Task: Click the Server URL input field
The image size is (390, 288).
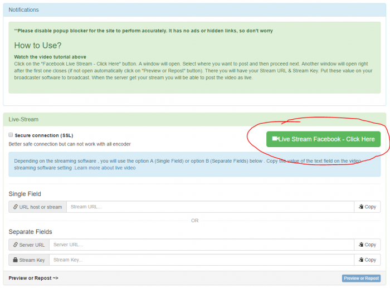Action: click(202, 245)
